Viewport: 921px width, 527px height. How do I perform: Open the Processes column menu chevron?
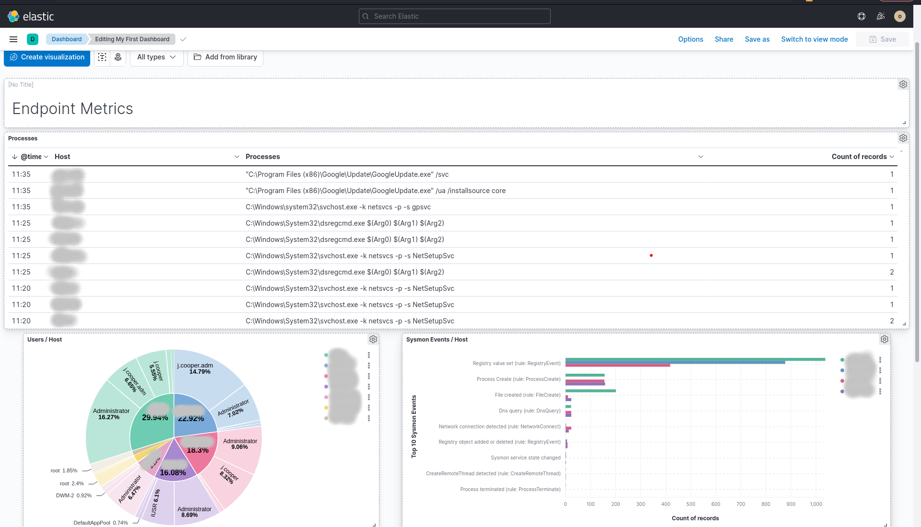(701, 157)
